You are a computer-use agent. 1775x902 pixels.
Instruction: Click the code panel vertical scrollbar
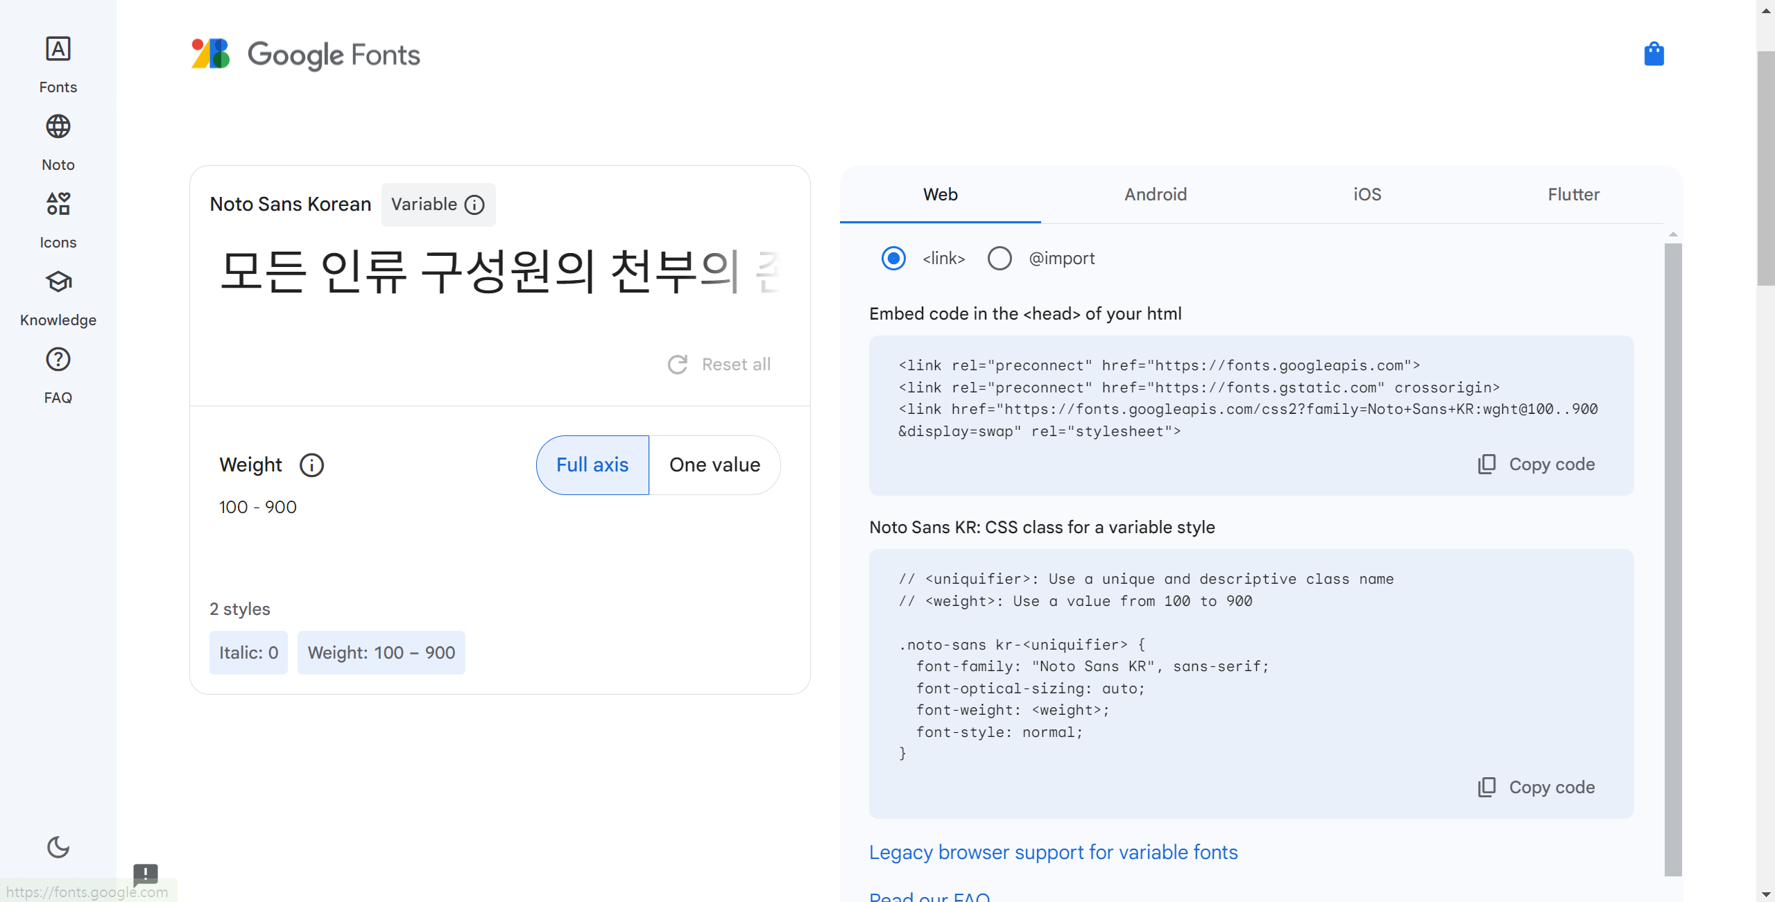click(1673, 559)
